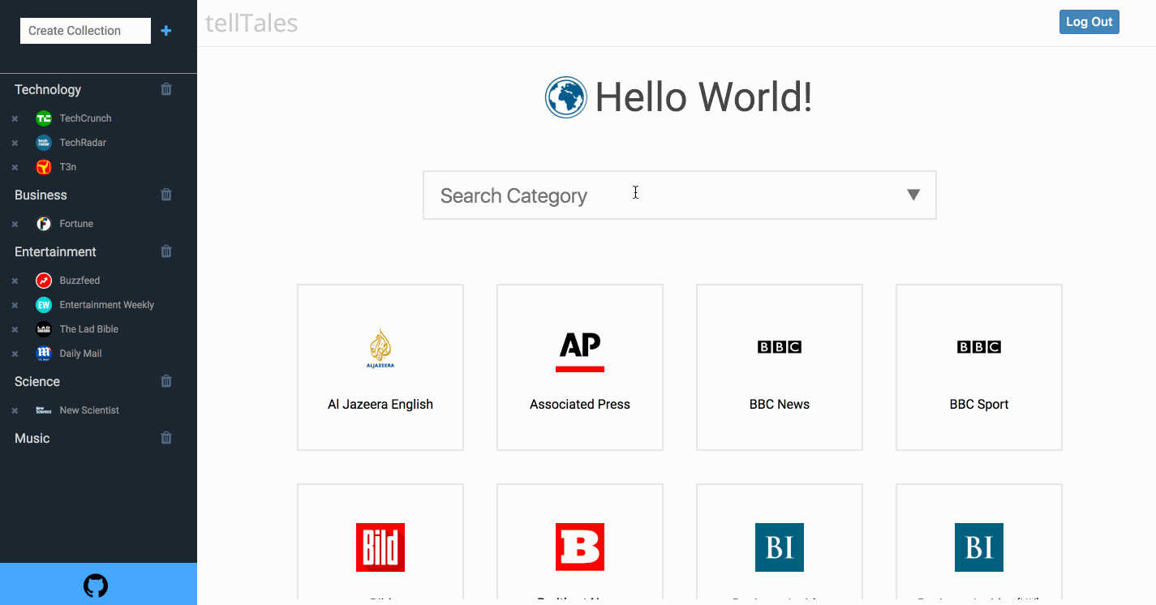Image resolution: width=1156 pixels, height=605 pixels.
Task: Open the BBC News source card
Action: coord(780,367)
